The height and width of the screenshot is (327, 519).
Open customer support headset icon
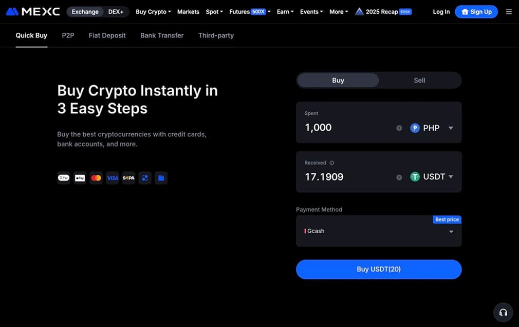(x=503, y=312)
